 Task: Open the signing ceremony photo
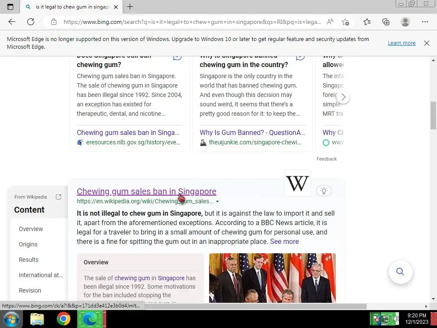(x=272, y=278)
